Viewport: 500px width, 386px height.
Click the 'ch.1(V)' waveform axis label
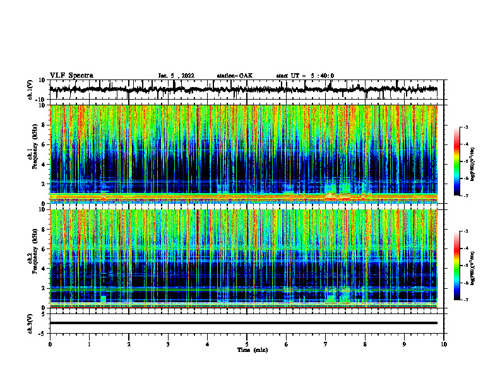[30, 90]
